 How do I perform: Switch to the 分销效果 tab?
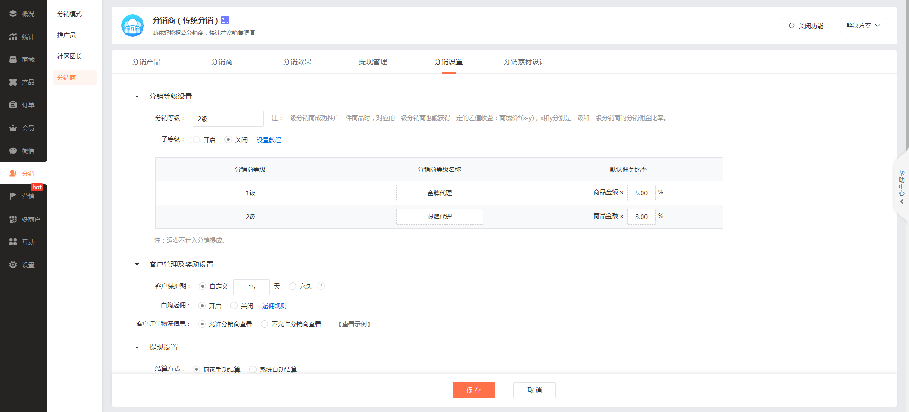(297, 62)
